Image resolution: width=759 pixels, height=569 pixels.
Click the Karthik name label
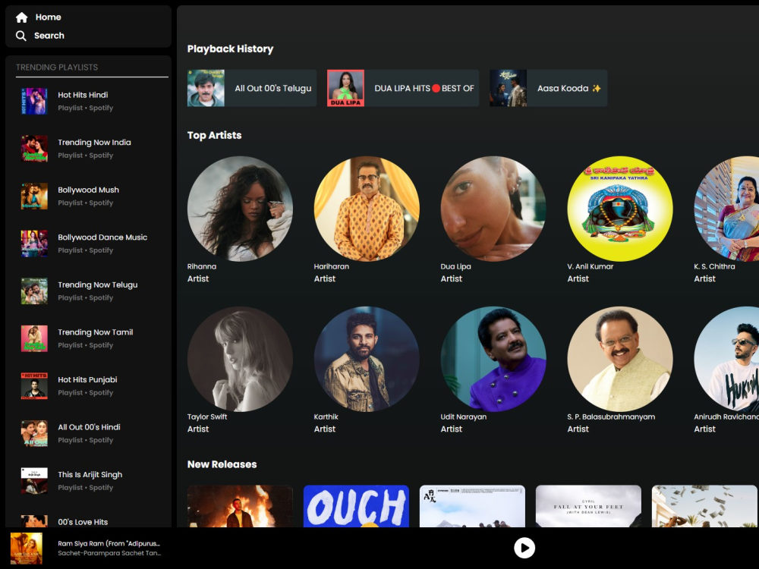[x=326, y=417]
